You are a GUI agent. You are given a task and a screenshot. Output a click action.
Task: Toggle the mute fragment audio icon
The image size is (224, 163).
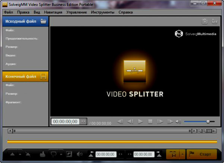80,154
